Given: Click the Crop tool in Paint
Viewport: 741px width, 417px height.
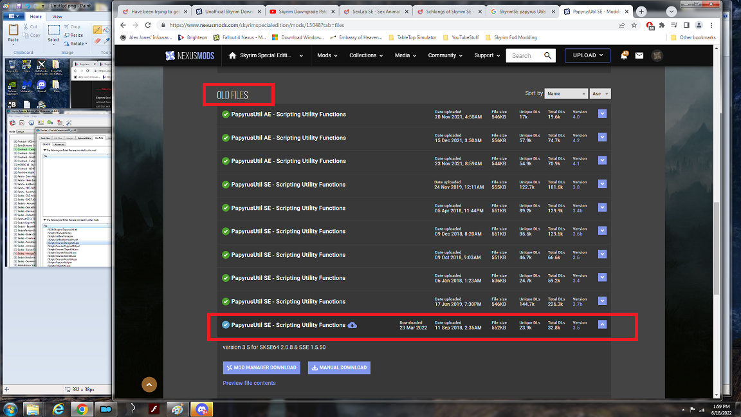Looking at the screenshot, I should click(72, 27).
